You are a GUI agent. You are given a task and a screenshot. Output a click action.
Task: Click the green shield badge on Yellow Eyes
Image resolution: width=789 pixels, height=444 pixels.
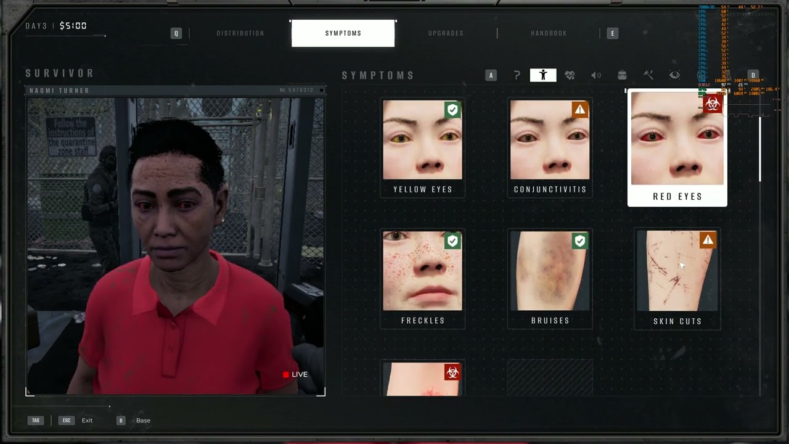[x=453, y=110]
